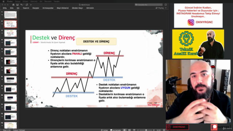Switch to Normal view icon
Image resolution: width=233 pixels, height=131 pixels.
tap(125, 130)
